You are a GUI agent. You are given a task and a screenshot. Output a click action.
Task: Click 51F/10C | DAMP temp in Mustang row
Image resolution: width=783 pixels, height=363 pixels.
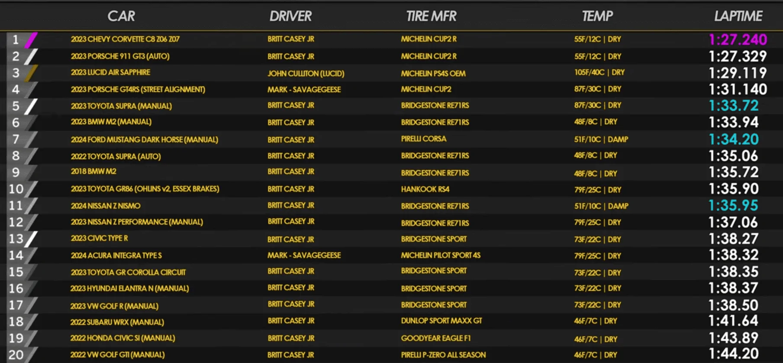tap(601, 139)
